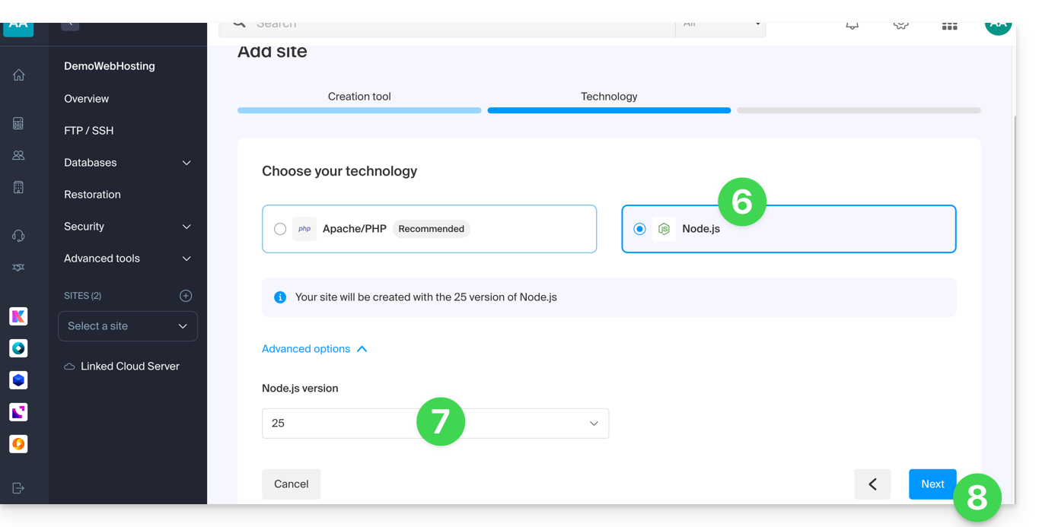The image size is (1039, 527).
Task: Click the orange circular app icon
Action: click(x=18, y=444)
